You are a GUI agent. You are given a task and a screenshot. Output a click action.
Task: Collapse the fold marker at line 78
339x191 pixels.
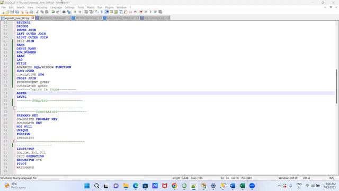(x=15, y=108)
